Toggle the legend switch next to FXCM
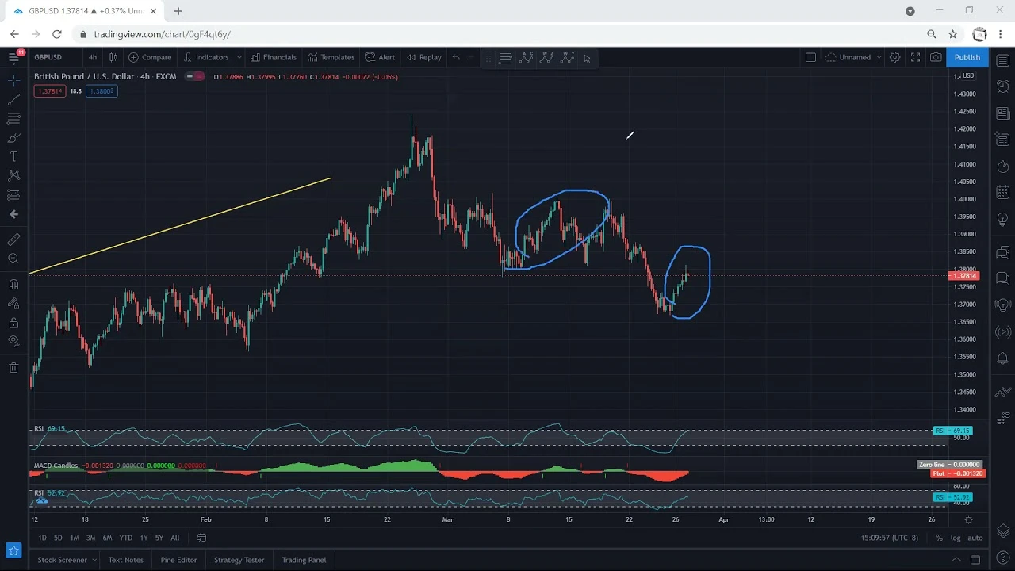Screen dimensions: 1015x571 tap(194, 77)
